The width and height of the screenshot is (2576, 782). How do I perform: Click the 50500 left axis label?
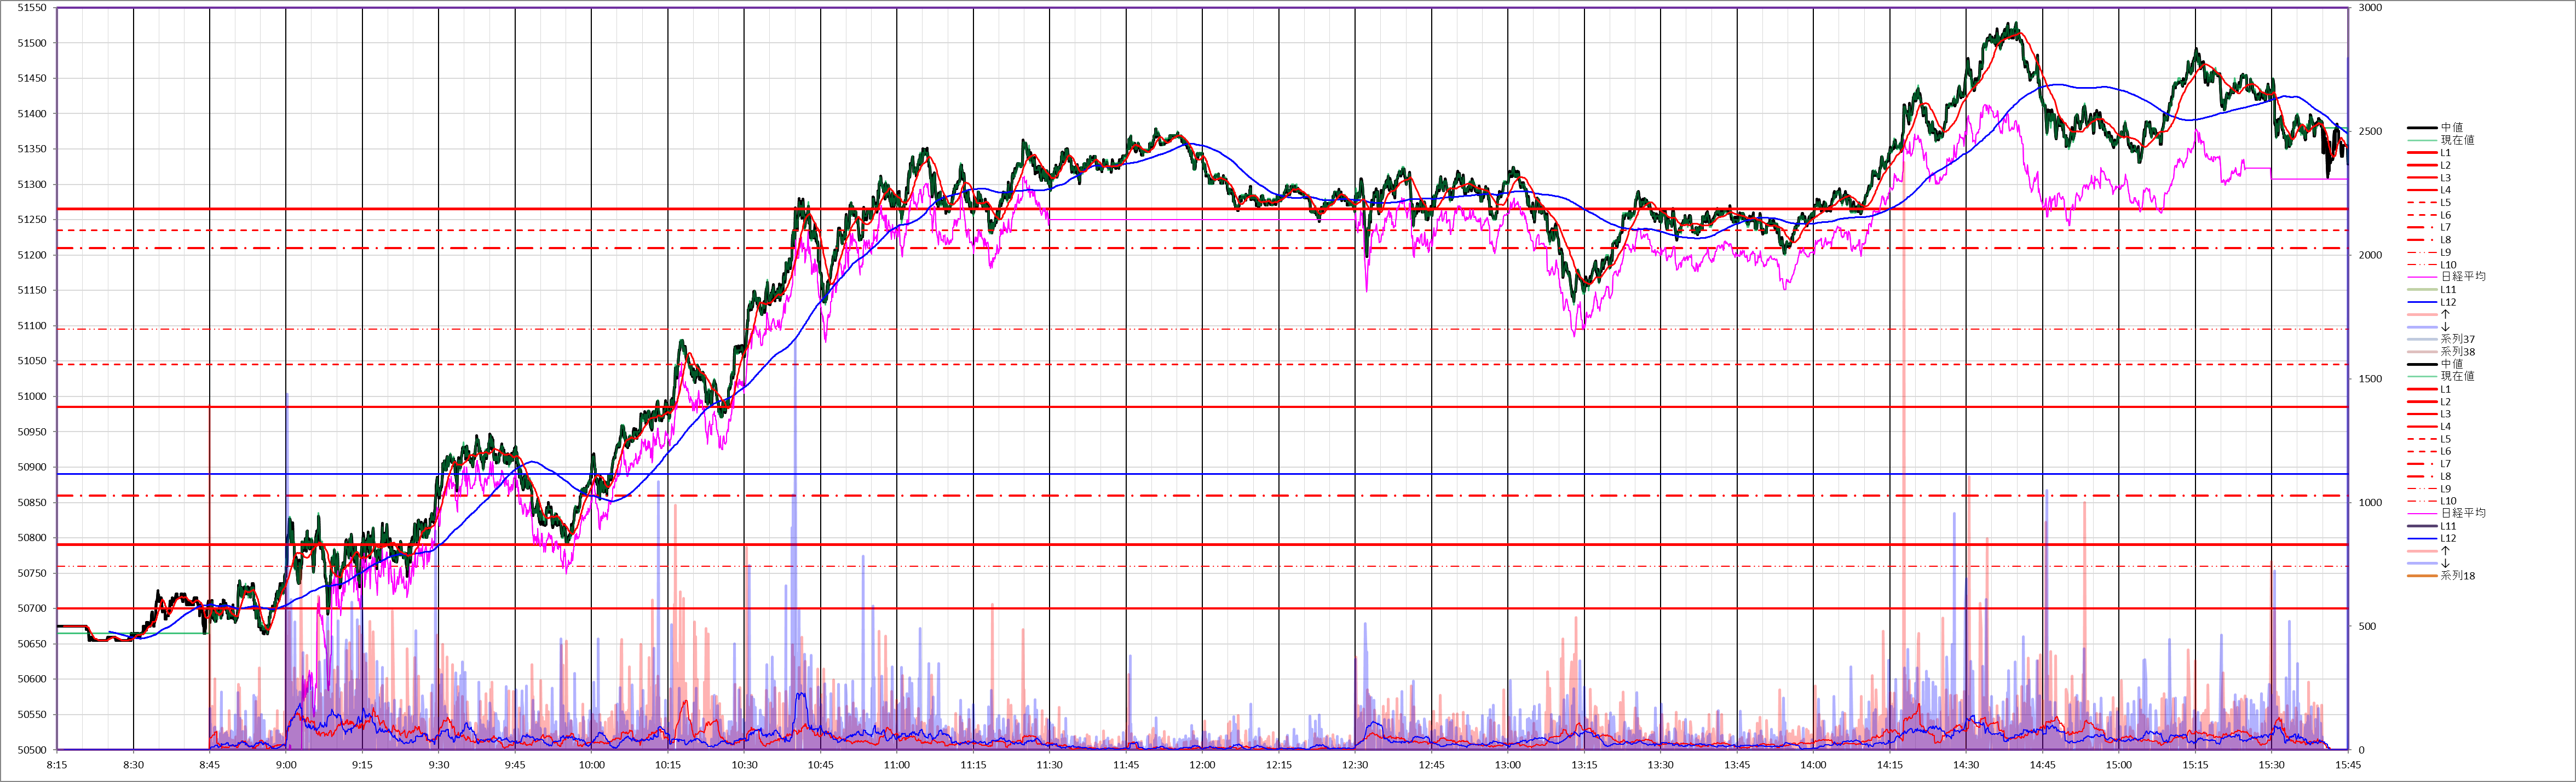(32, 750)
